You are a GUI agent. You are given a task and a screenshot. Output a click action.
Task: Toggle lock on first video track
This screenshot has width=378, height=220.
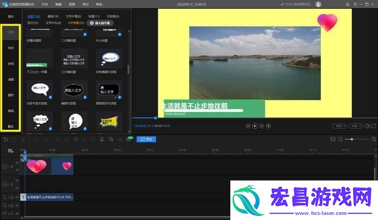(x=12, y=166)
